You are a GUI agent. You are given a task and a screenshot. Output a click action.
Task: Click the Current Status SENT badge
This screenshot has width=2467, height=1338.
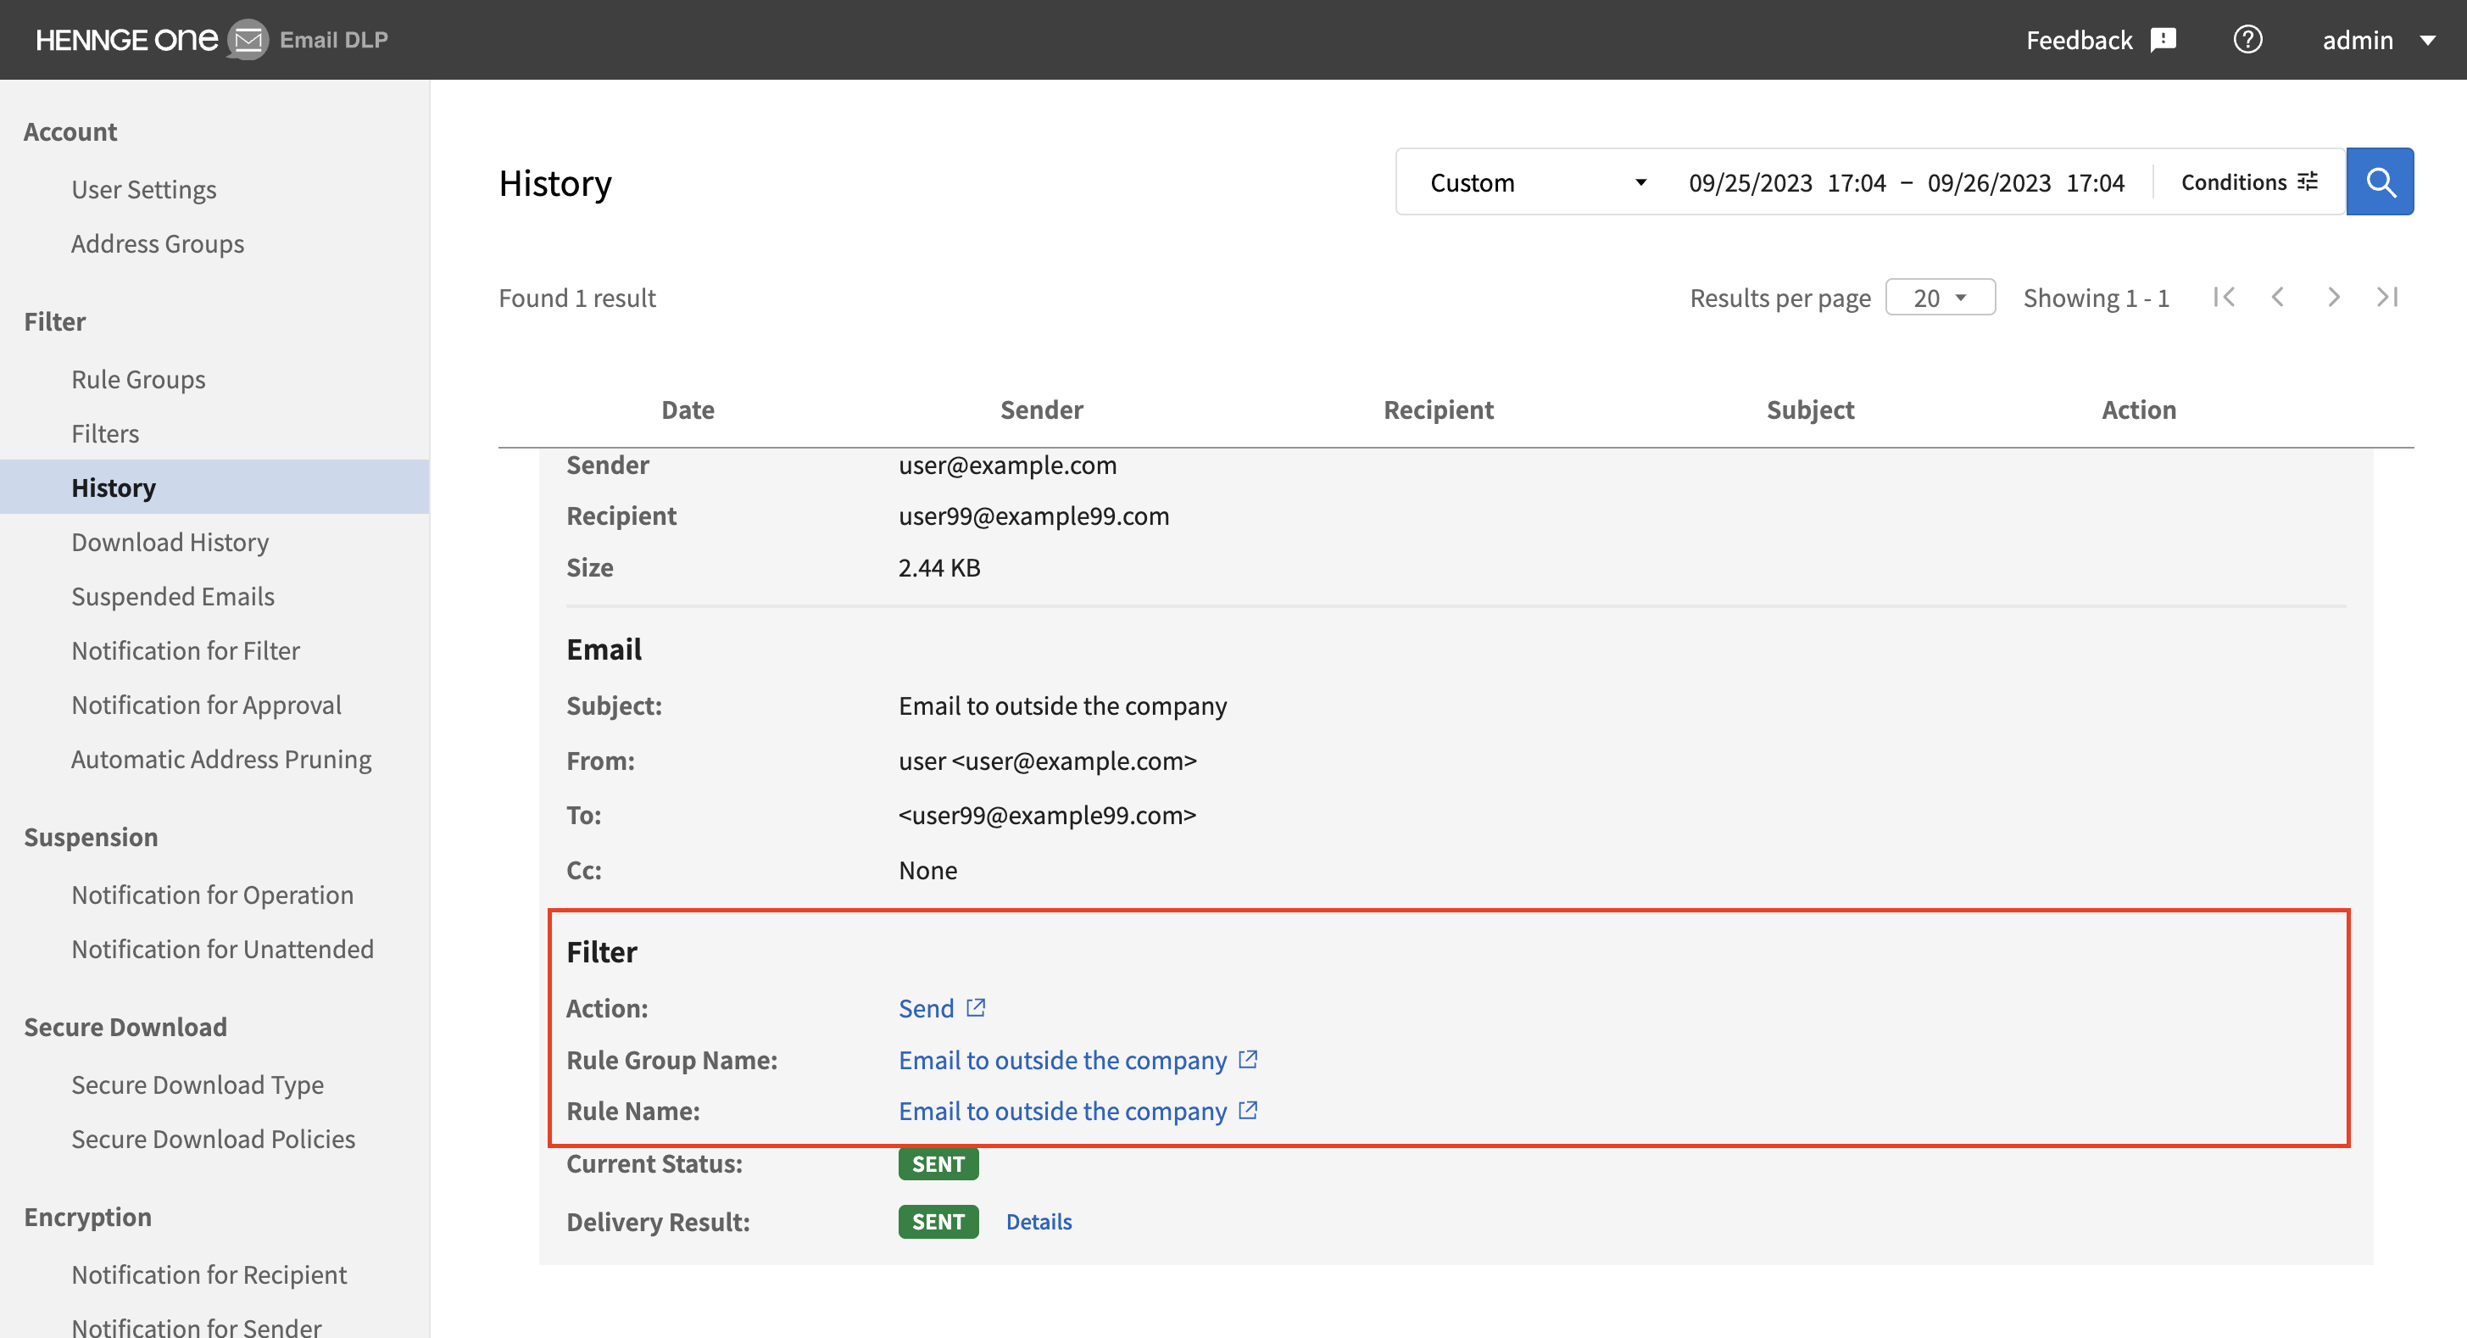pos(938,1163)
